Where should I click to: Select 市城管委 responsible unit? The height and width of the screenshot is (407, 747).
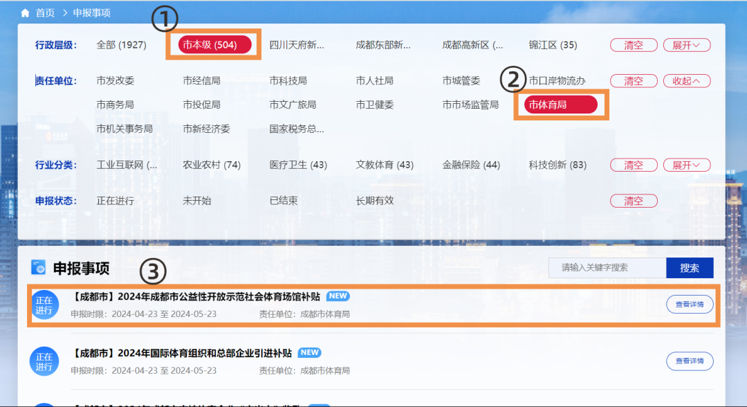461,80
